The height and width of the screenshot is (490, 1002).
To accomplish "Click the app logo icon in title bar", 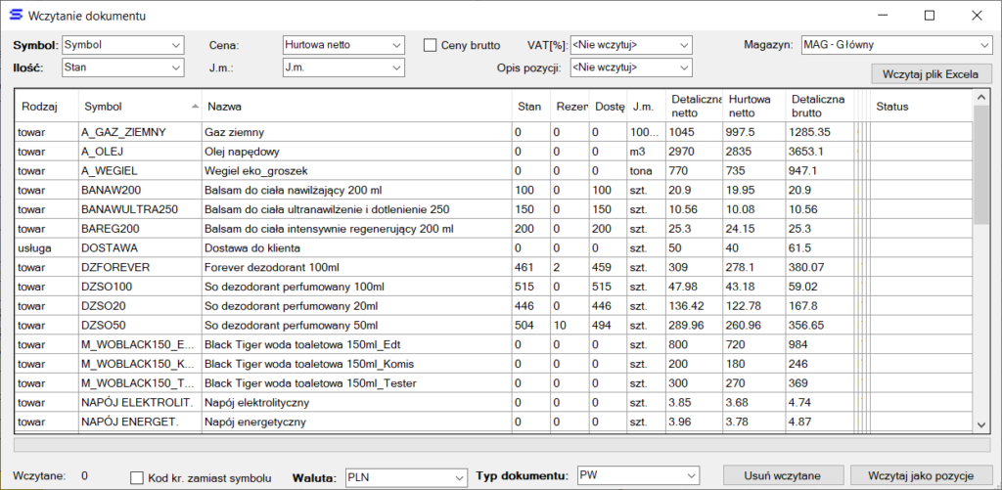I will [x=14, y=16].
